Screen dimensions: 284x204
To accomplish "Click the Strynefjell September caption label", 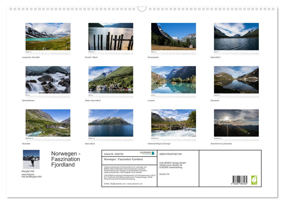I will pyautogui.click(x=27, y=143).
